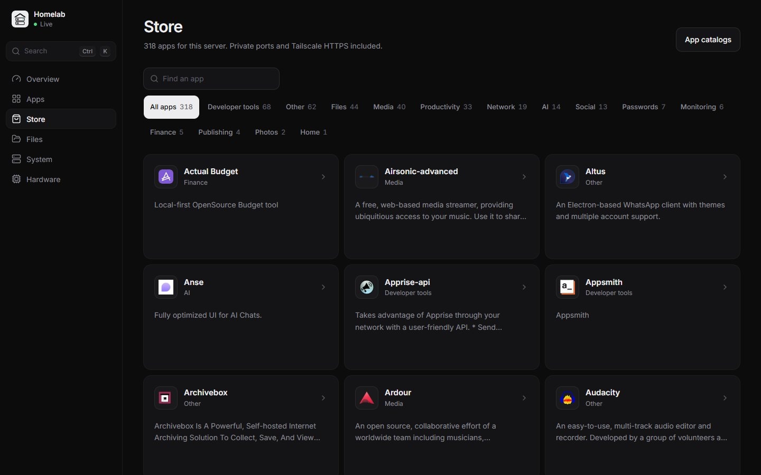Filter by Developer tools category
This screenshot has width=761, height=475.
pyautogui.click(x=239, y=107)
